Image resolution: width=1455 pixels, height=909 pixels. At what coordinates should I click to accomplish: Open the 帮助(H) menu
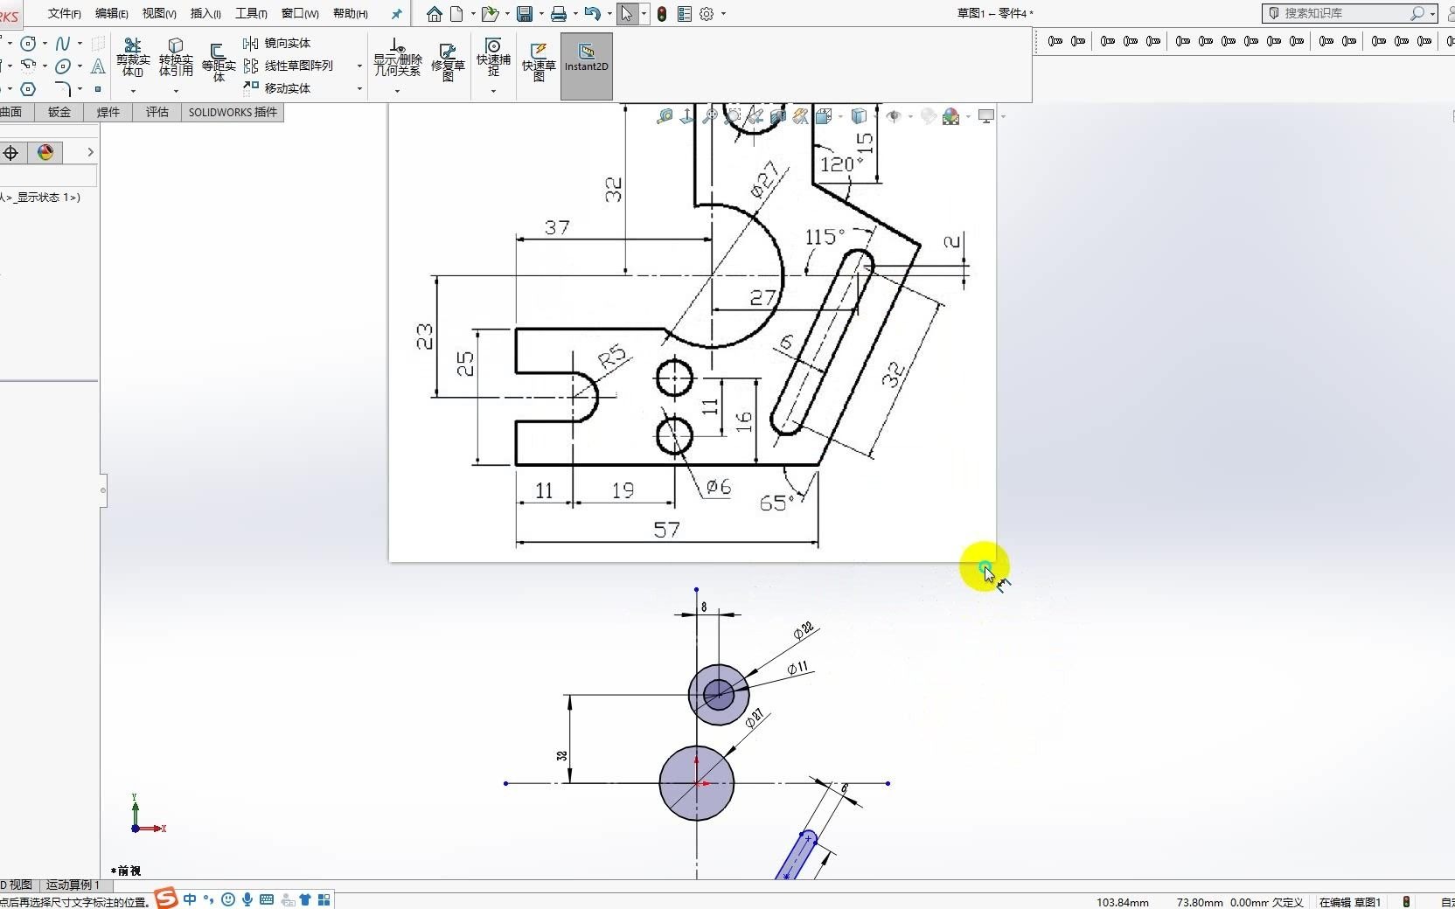(x=350, y=13)
